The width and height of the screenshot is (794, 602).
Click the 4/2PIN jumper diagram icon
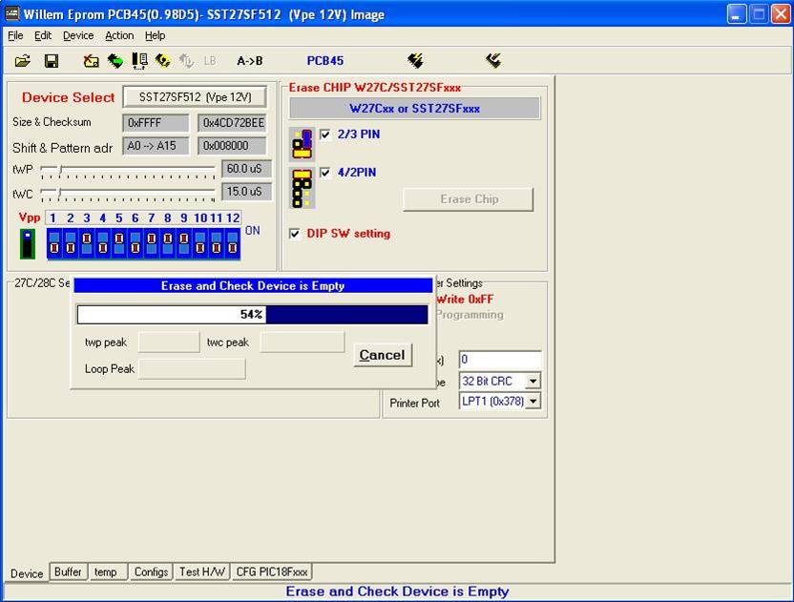coord(302,188)
